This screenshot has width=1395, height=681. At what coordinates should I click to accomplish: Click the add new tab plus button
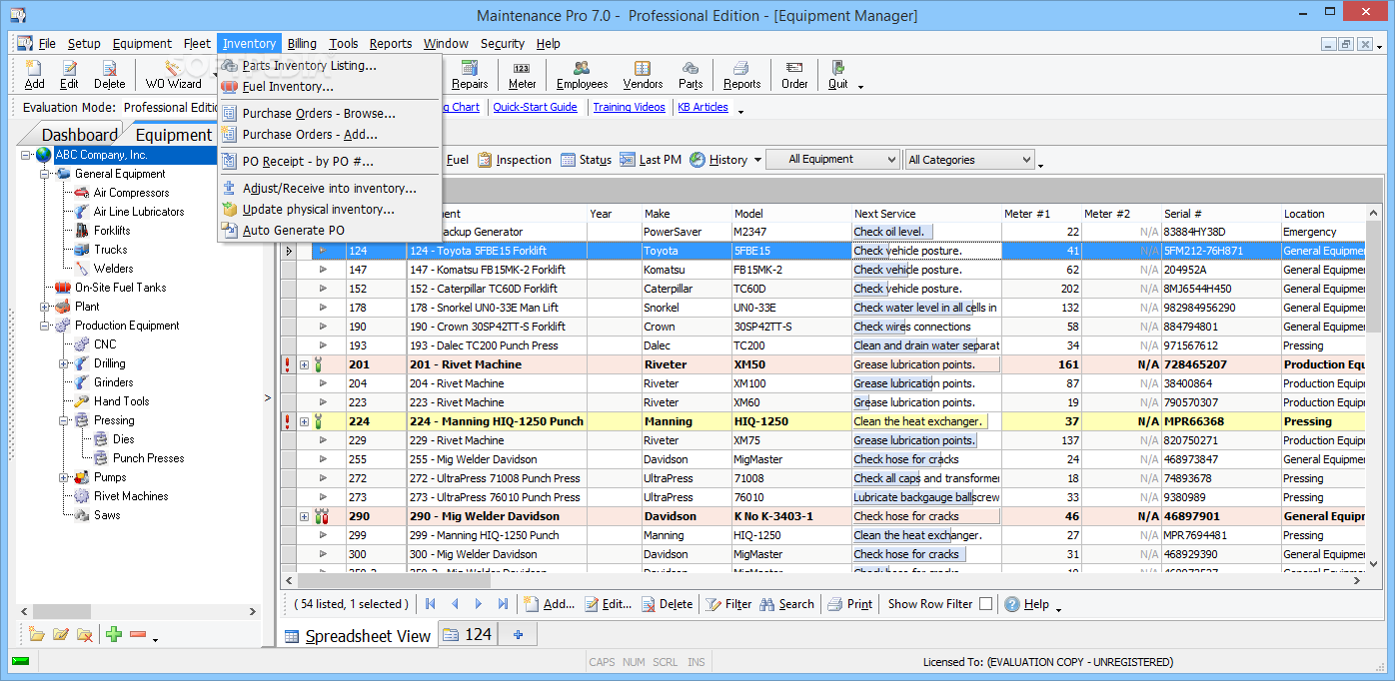(518, 634)
